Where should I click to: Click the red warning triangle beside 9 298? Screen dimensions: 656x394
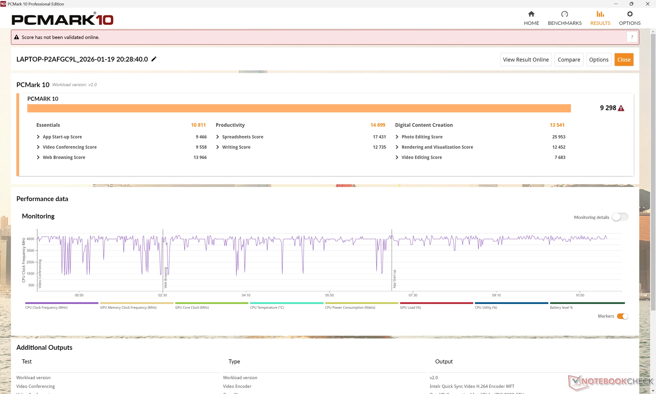coord(621,108)
